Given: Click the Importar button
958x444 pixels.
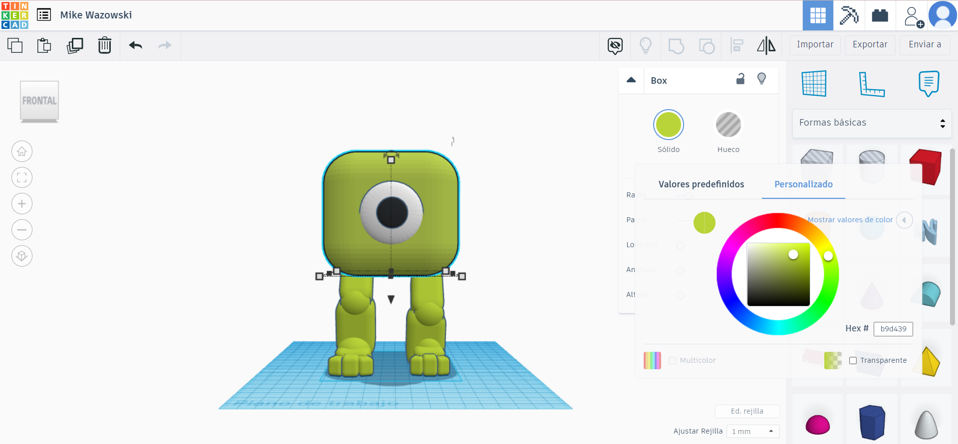Looking at the screenshot, I should pyautogui.click(x=815, y=45).
